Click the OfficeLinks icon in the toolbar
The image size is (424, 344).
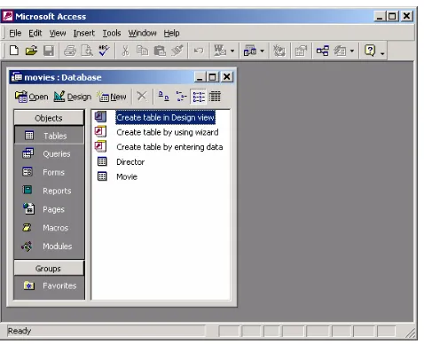point(220,51)
